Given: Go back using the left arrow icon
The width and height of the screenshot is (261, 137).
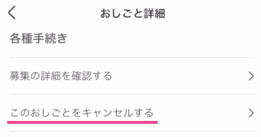Looking at the screenshot, I should 12,12.
